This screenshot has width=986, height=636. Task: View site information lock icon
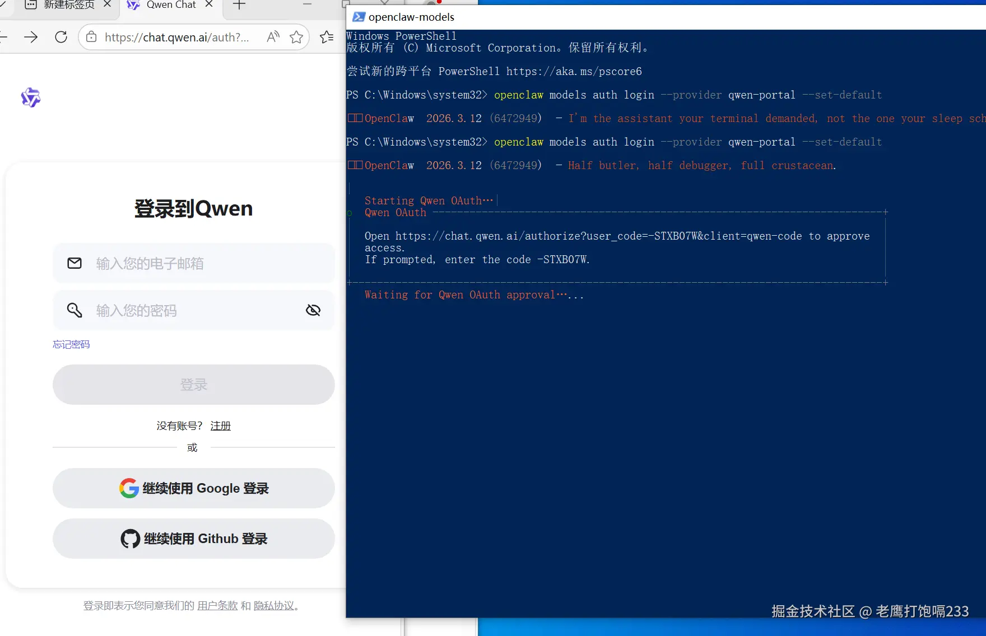(91, 37)
